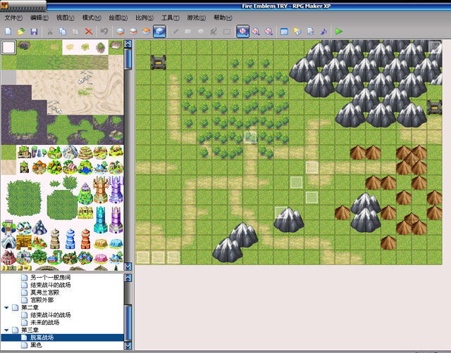The width and height of the screenshot is (451, 353).
Task: Open the Resource Manager icon
Action: coord(297,31)
